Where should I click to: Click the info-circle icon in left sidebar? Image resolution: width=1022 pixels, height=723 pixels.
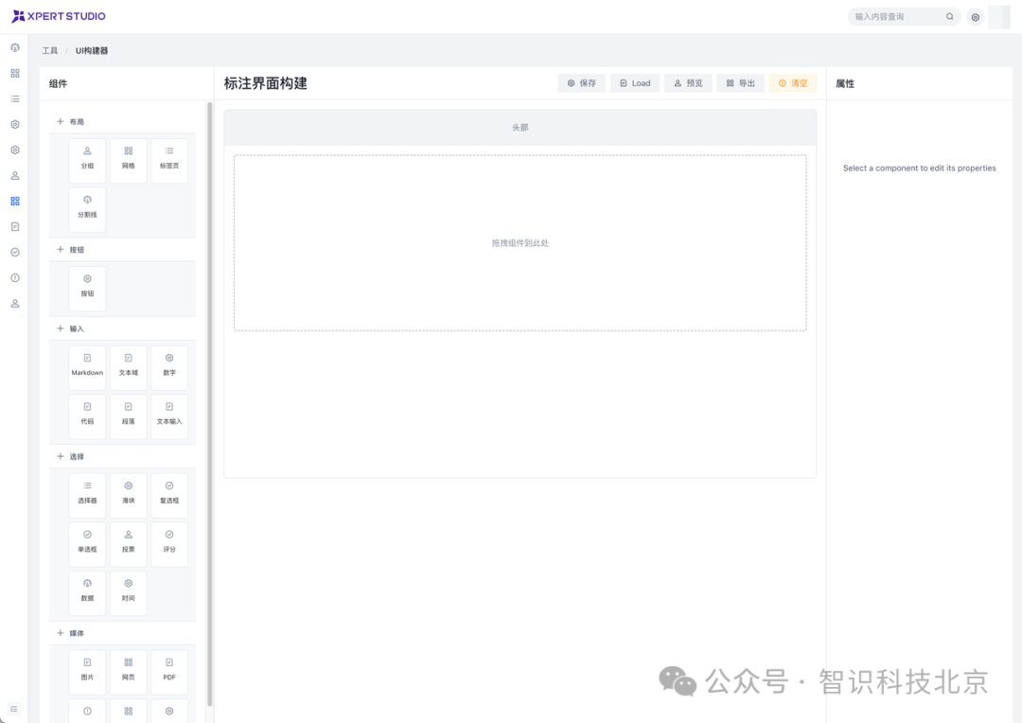coord(15,277)
